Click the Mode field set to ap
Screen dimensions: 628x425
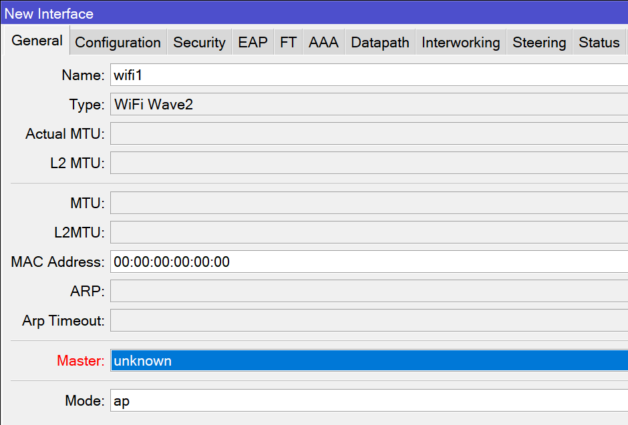[x=369, y=401]
